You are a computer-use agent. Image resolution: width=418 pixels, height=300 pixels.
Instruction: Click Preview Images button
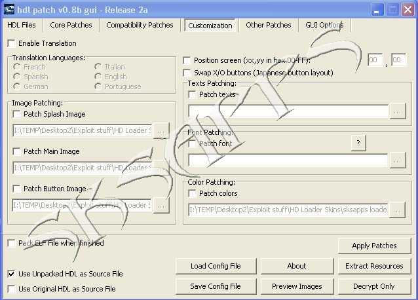point(297,286)
